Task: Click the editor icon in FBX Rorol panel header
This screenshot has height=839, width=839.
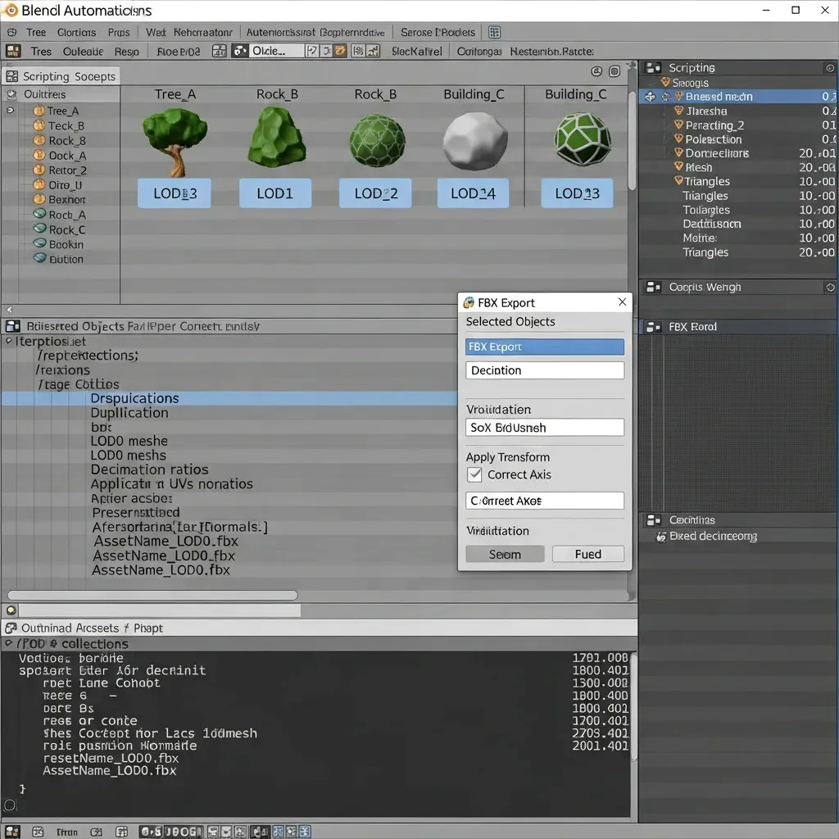Action: click(653, 327)
